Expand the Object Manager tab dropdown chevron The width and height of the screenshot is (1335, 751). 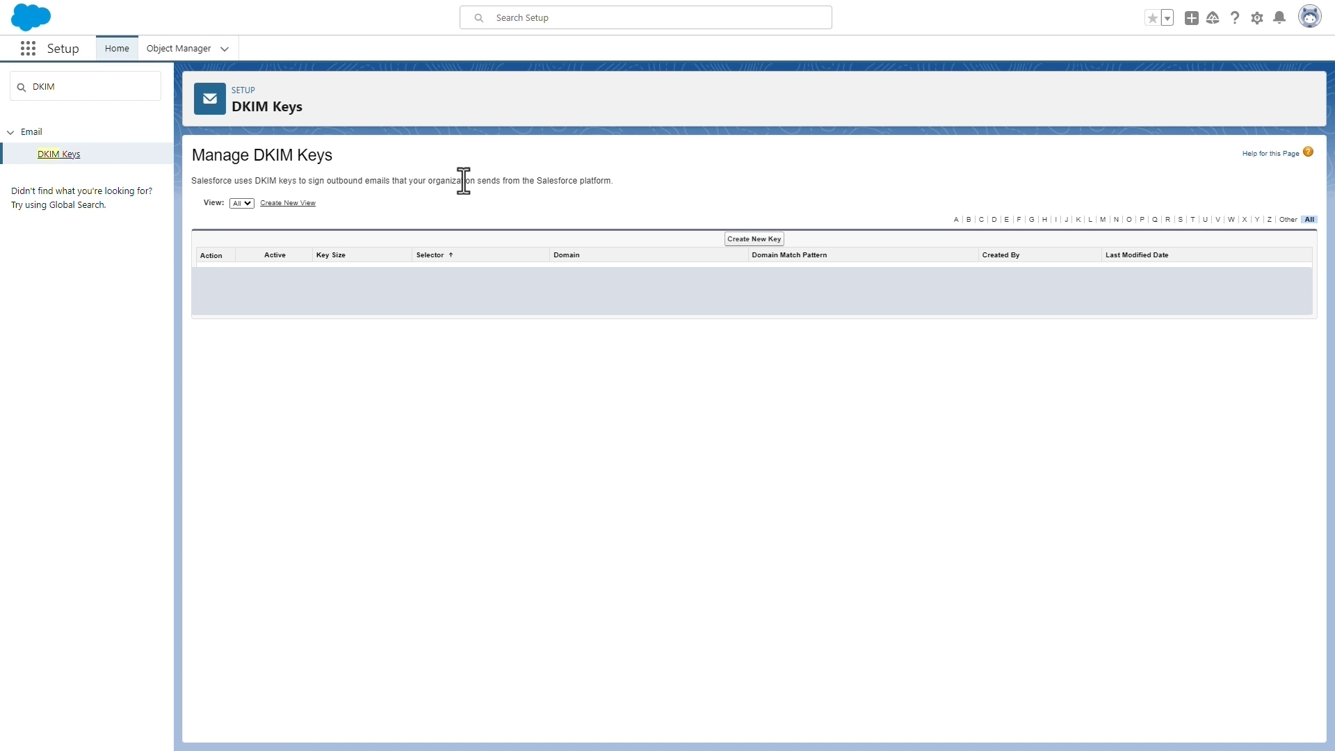click(225, 49)
